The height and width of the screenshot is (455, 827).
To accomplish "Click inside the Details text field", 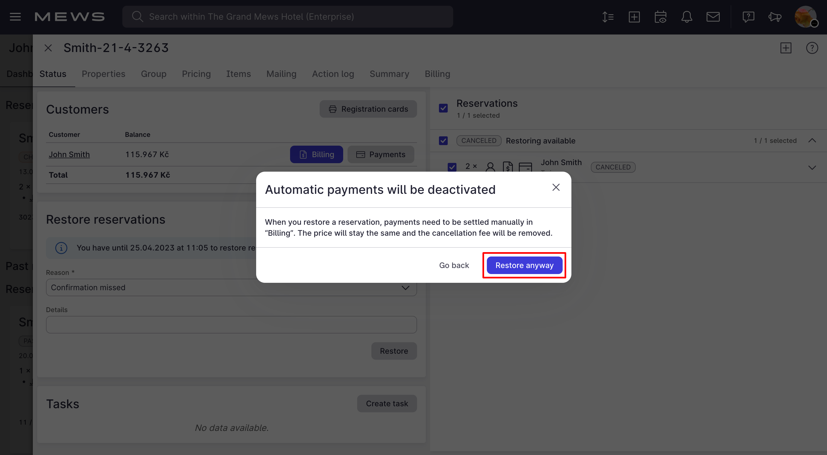I will 231,325.
